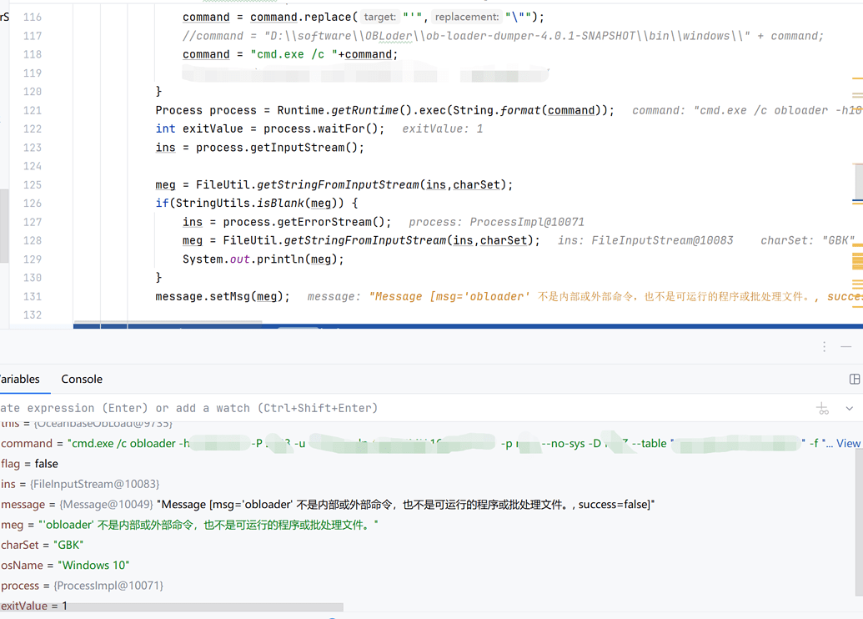Screen dimensions: 863x619
Task: Click the layout settings icon right of Console tab
Action: (x=855, y=380)
